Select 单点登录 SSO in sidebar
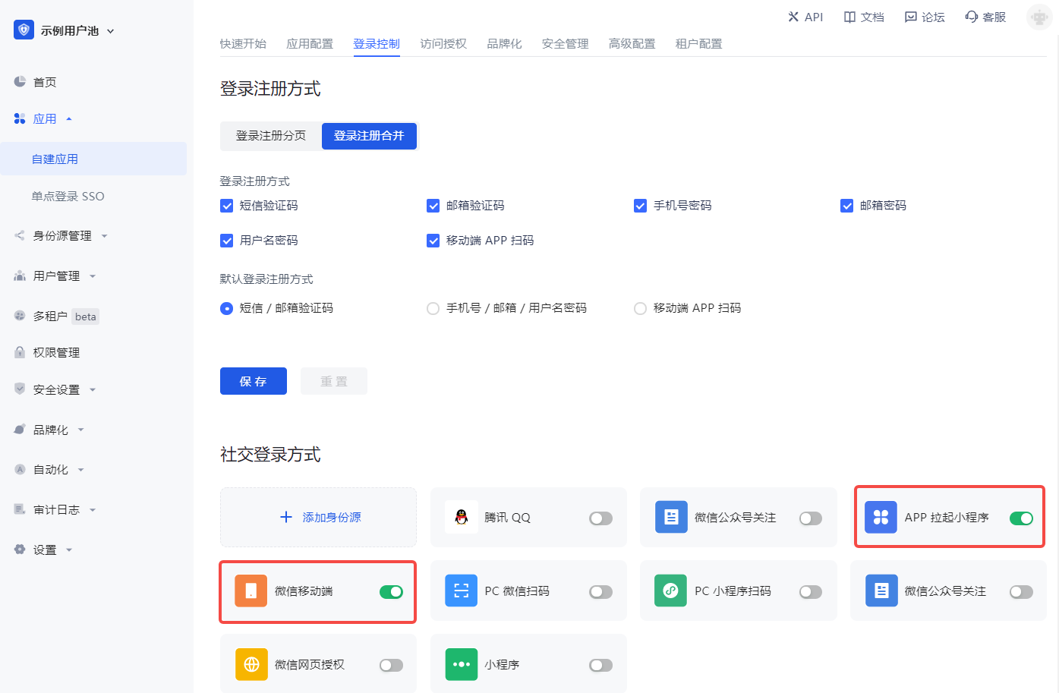The image size is (1059, 693). 68,196
